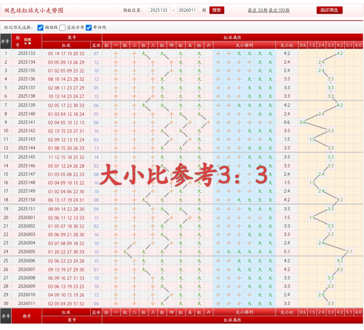Sort periods using the ascending arrow icon
The image size is (364, 330).
25,43
